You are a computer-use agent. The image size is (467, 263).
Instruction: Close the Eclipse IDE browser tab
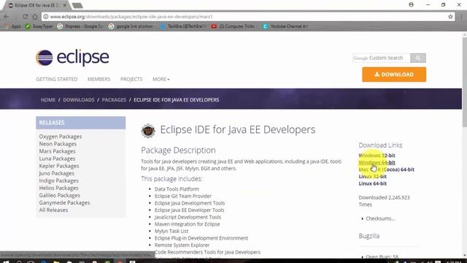pyautogui.click(x=65, y=5)
